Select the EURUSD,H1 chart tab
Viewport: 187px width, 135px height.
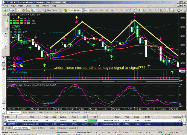[x=89, y=112]
